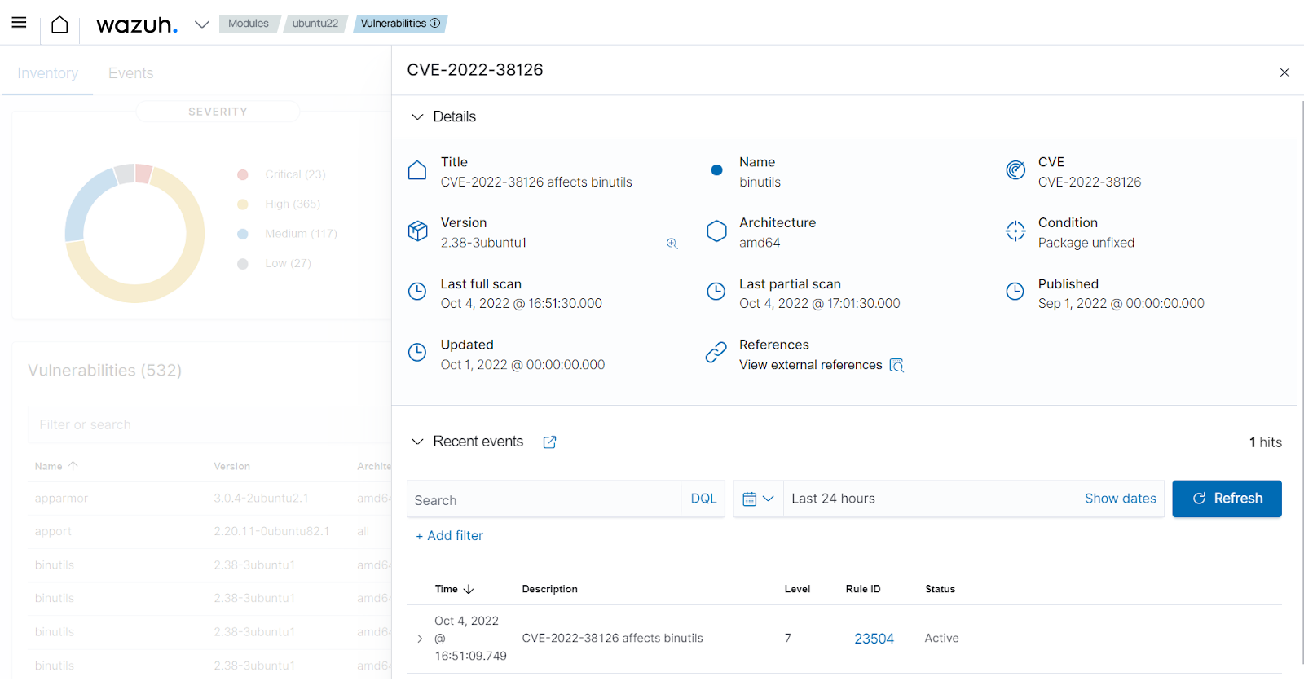
Task: Click the calendar quick menu icon
Action: coord(757,499)
